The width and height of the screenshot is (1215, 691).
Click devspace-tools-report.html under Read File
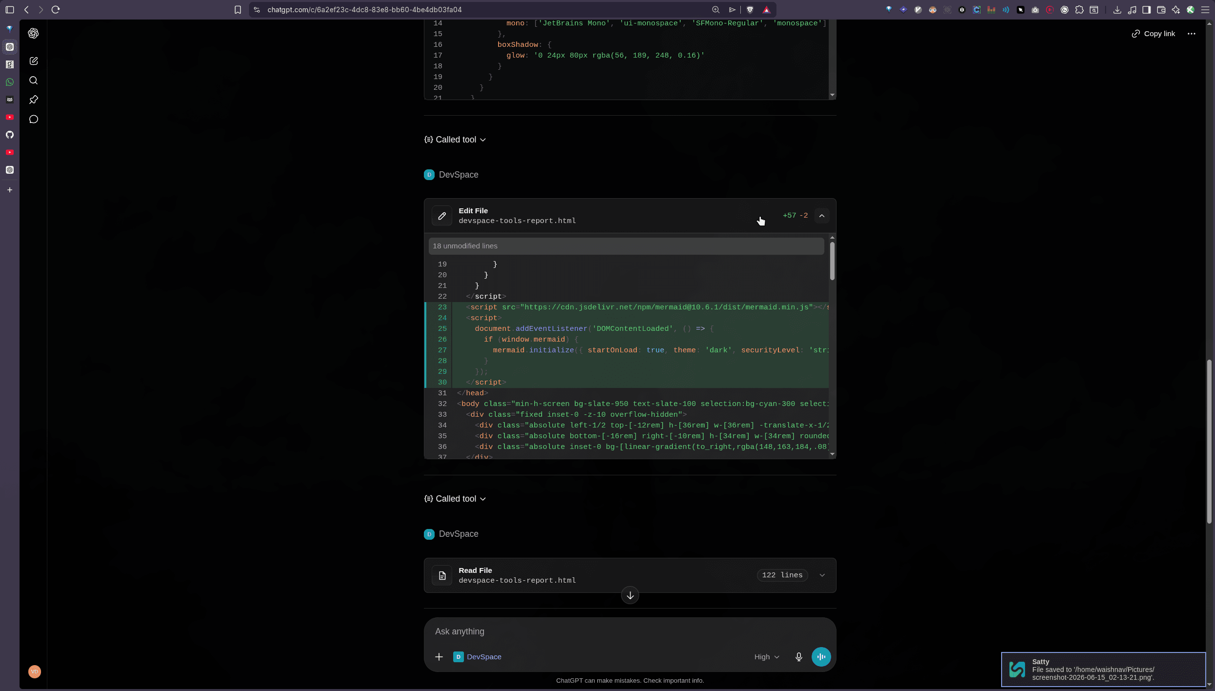tap(517, 581)
